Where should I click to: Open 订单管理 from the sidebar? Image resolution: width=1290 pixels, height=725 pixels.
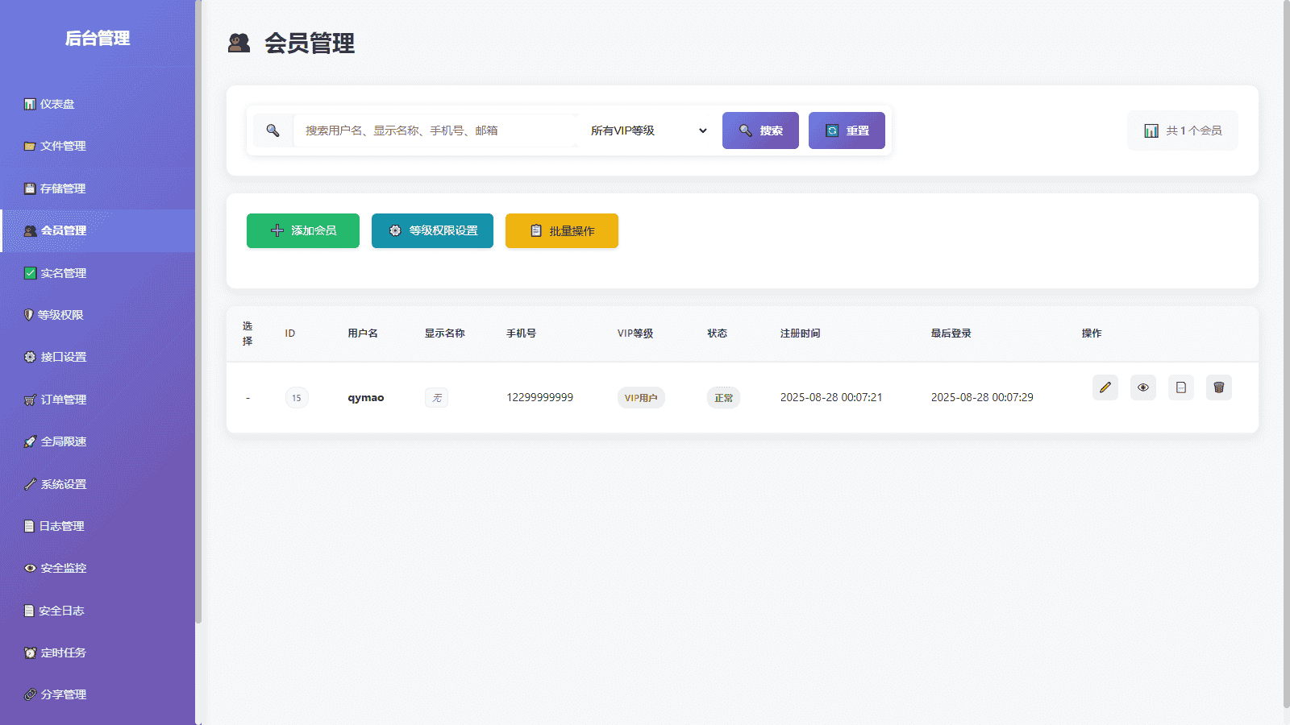(x=63, y=400)
